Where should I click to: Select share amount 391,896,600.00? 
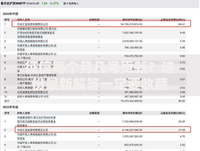(133, 92)
